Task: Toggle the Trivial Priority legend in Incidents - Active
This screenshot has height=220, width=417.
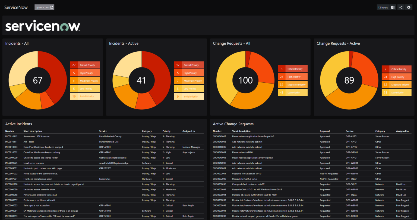Action: (189, 96)
